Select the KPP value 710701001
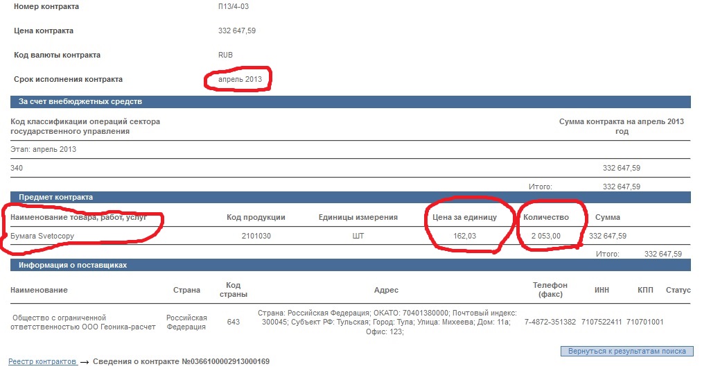The height and width of the screenshot is (371, 702). [645, 322]
